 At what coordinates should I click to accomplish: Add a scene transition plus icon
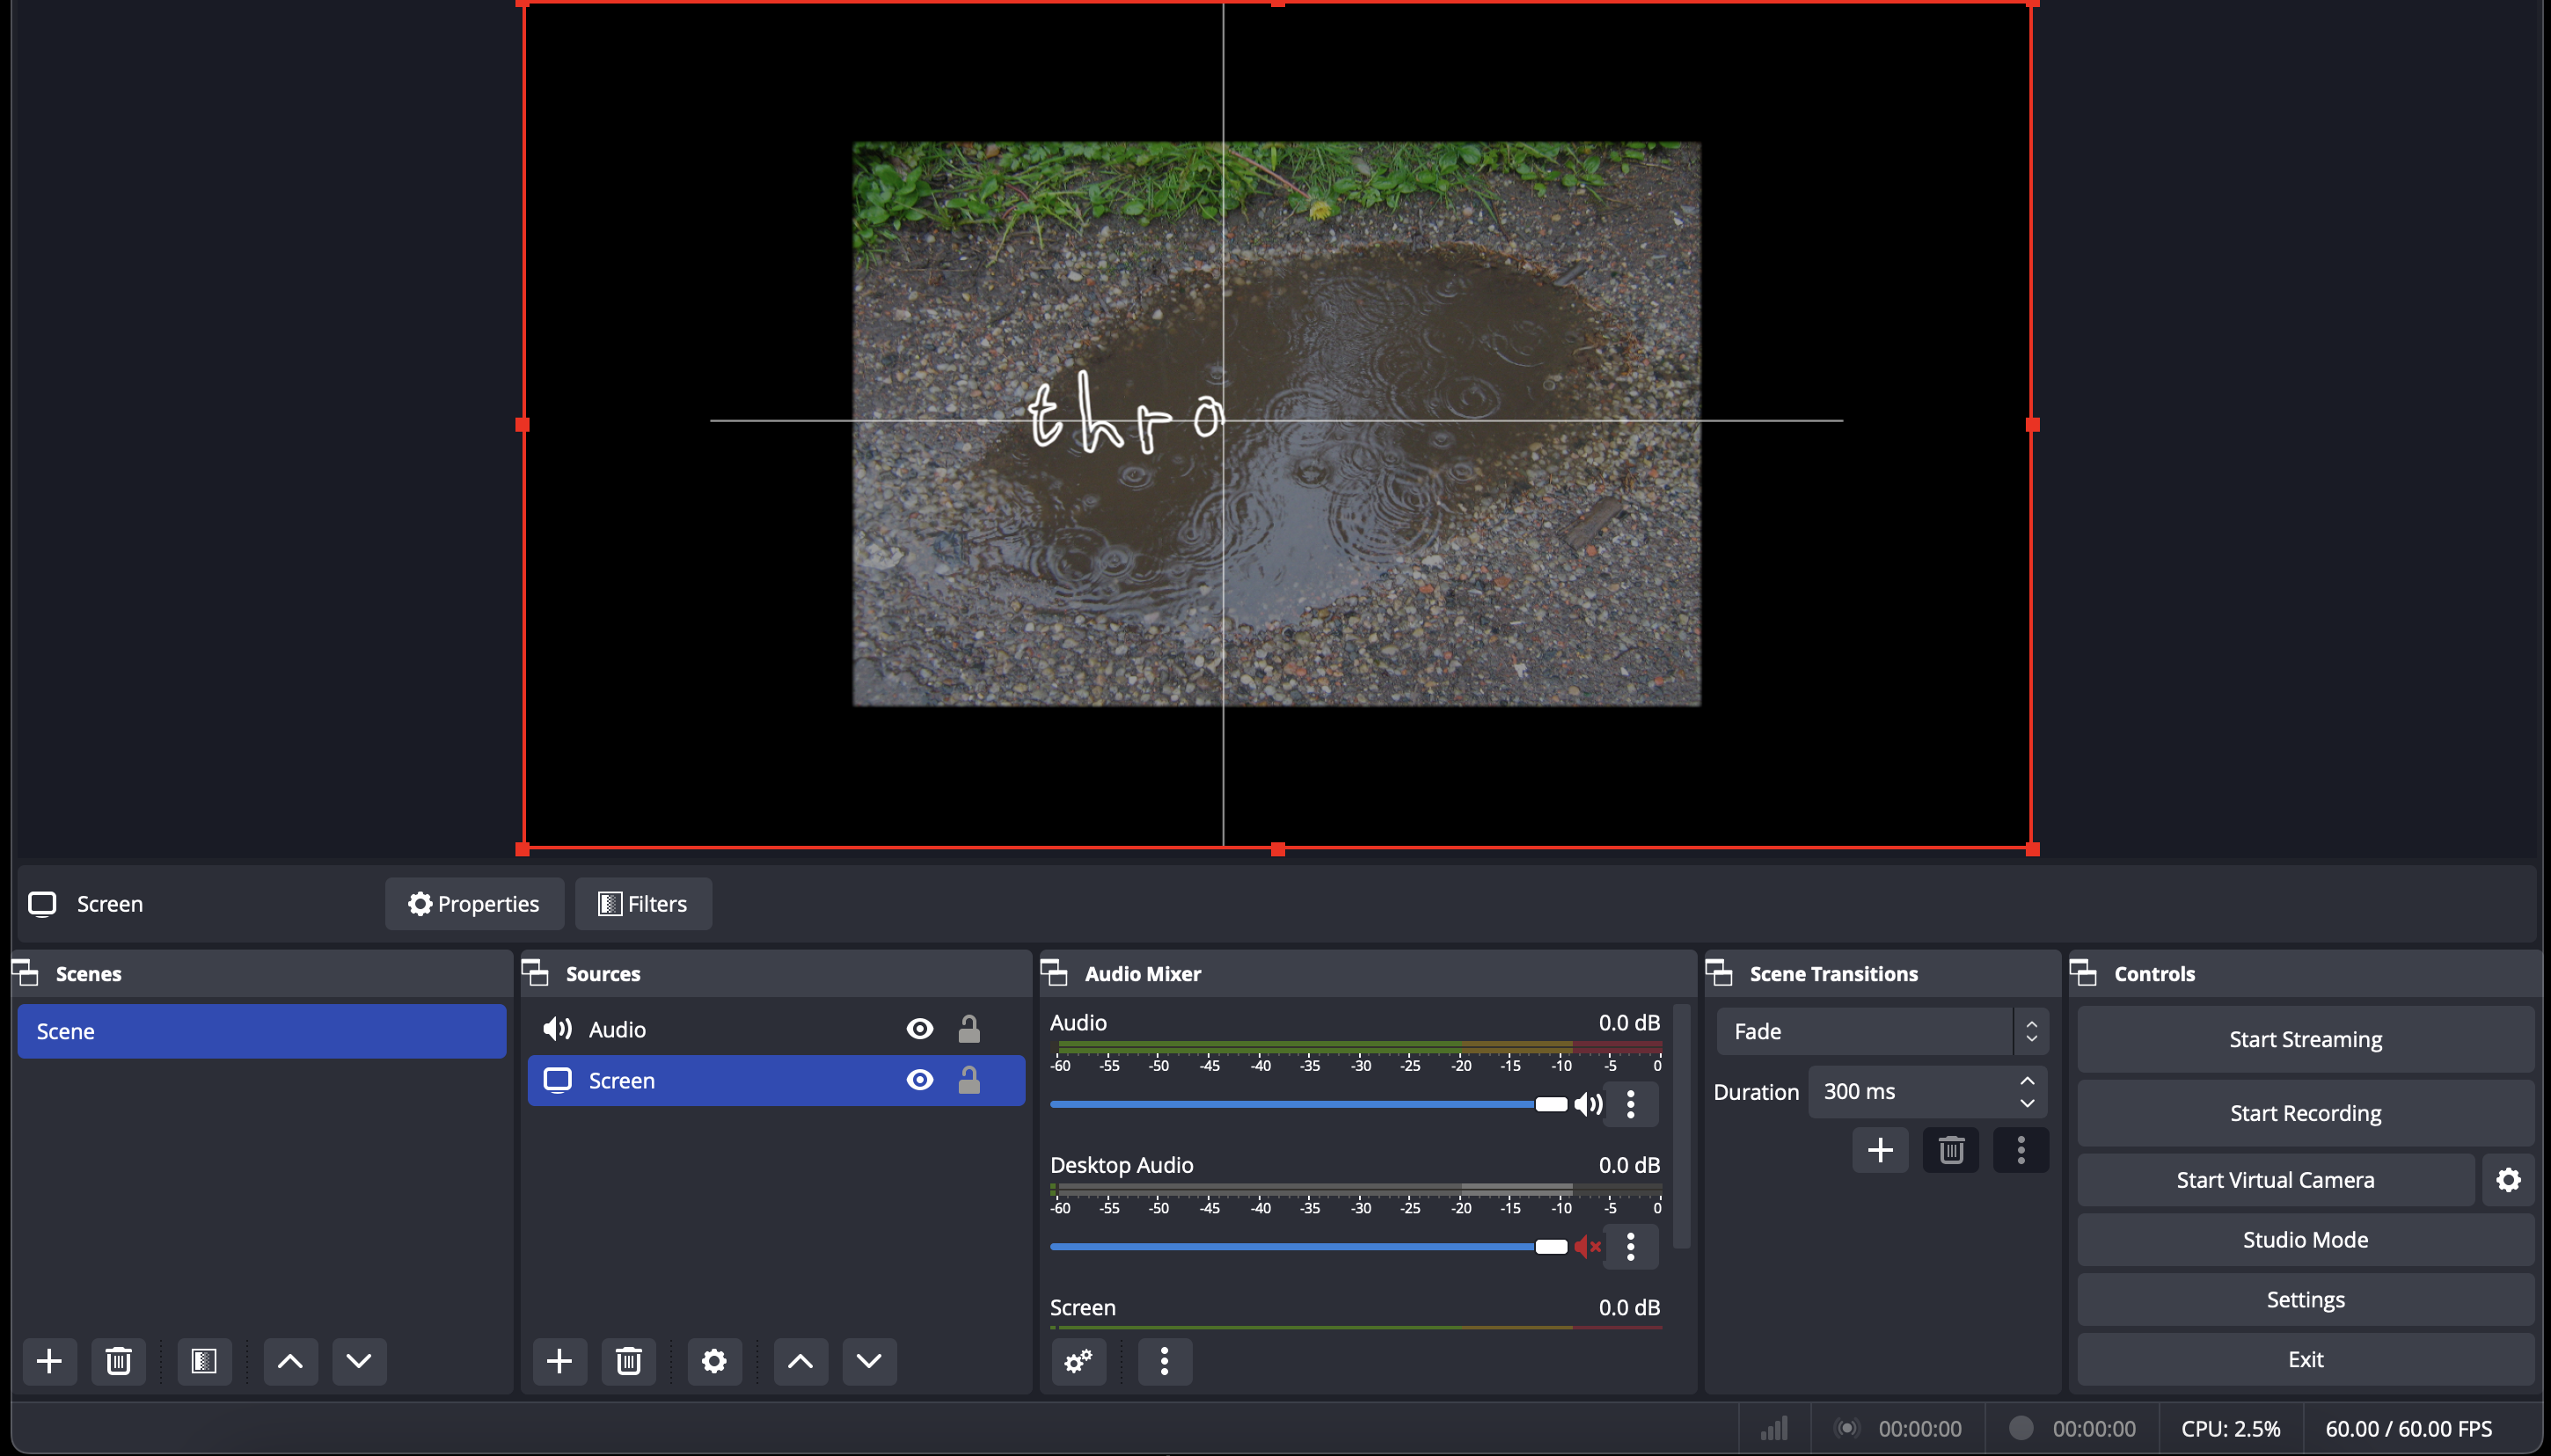pos(1881,1150)
